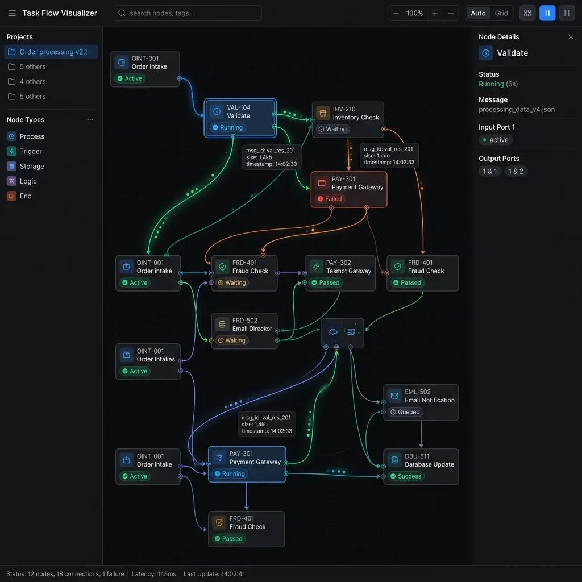Click input port of Database Update Success row

[x=384, y=476]
